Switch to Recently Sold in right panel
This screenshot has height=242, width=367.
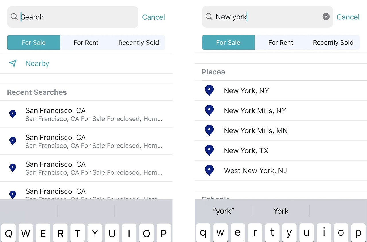(333, 43)
